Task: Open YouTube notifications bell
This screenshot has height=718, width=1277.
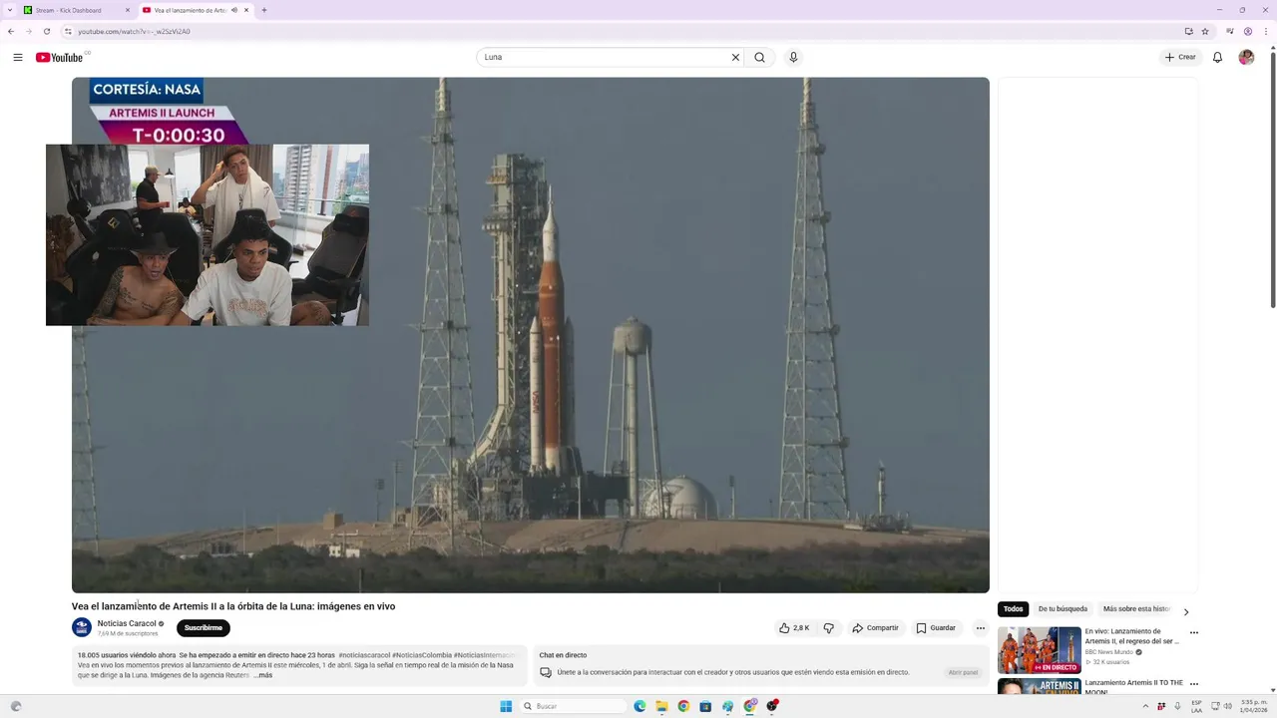Action: tap(1217, 57)
